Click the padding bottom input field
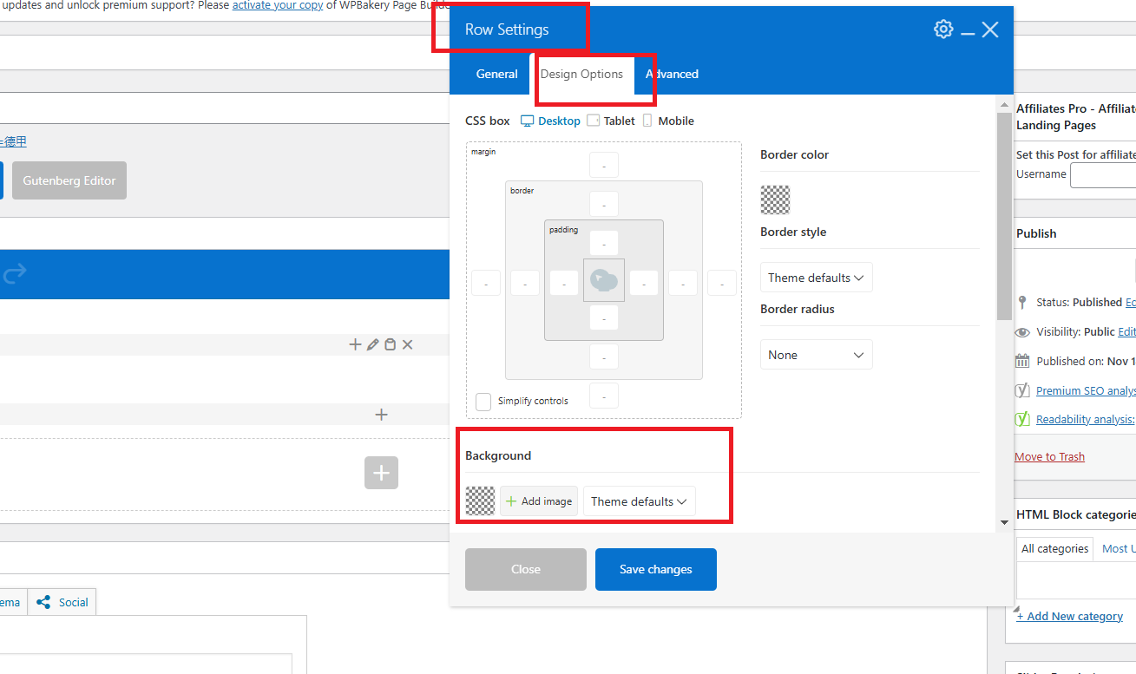 pos(604,317)
